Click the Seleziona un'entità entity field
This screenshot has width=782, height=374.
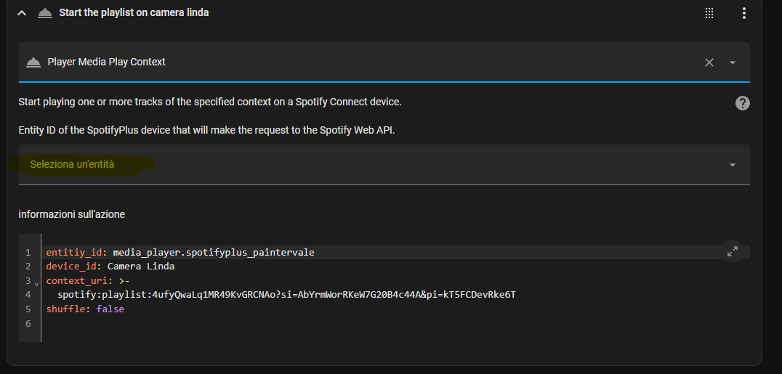tap(384, 165)
